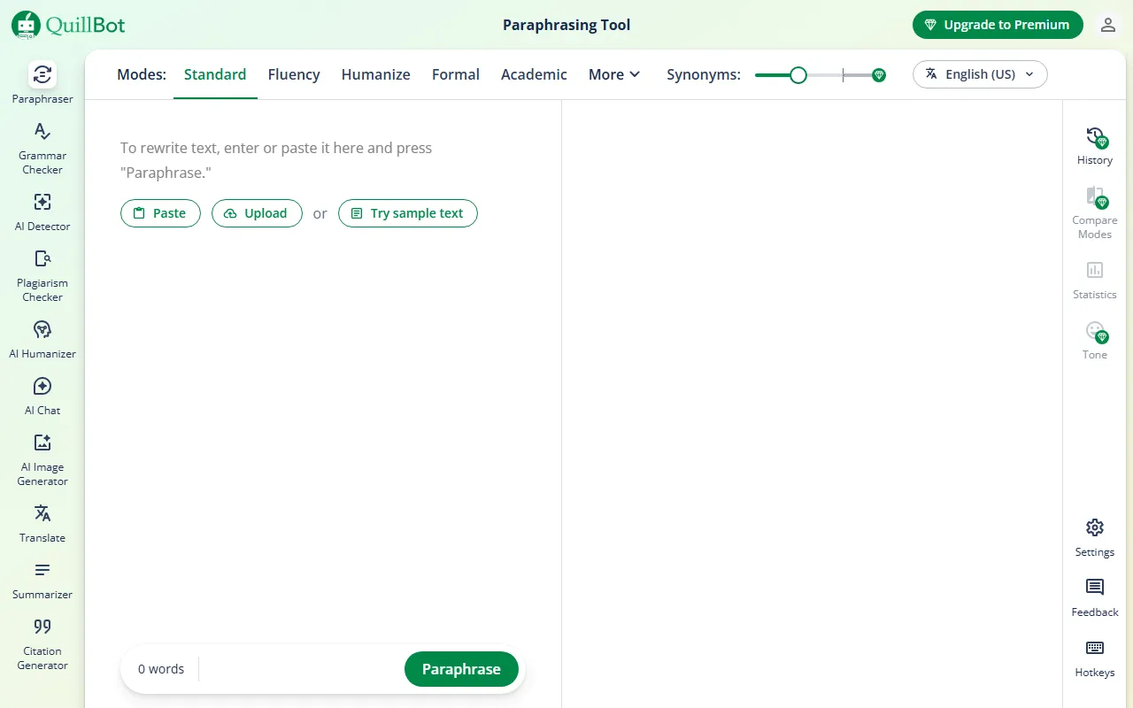Show keyboard Hotkeys
This screenshot has height=708, width=1133.
tap(1094, 658)
